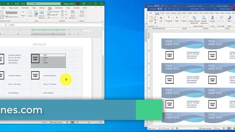Click Request Signatures in Word ribbon
The image size is (235, 132).
(204, 20)
